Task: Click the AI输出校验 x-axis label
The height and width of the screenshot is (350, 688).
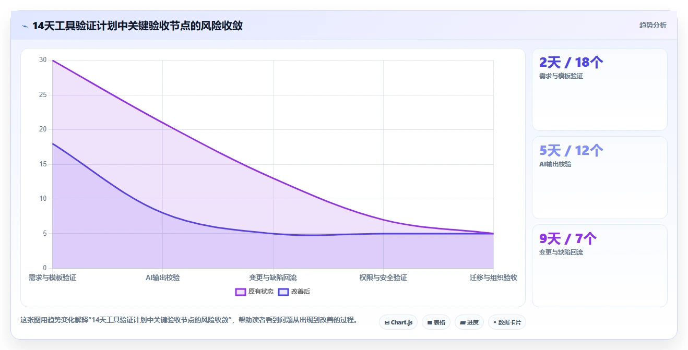Action: 163,277
